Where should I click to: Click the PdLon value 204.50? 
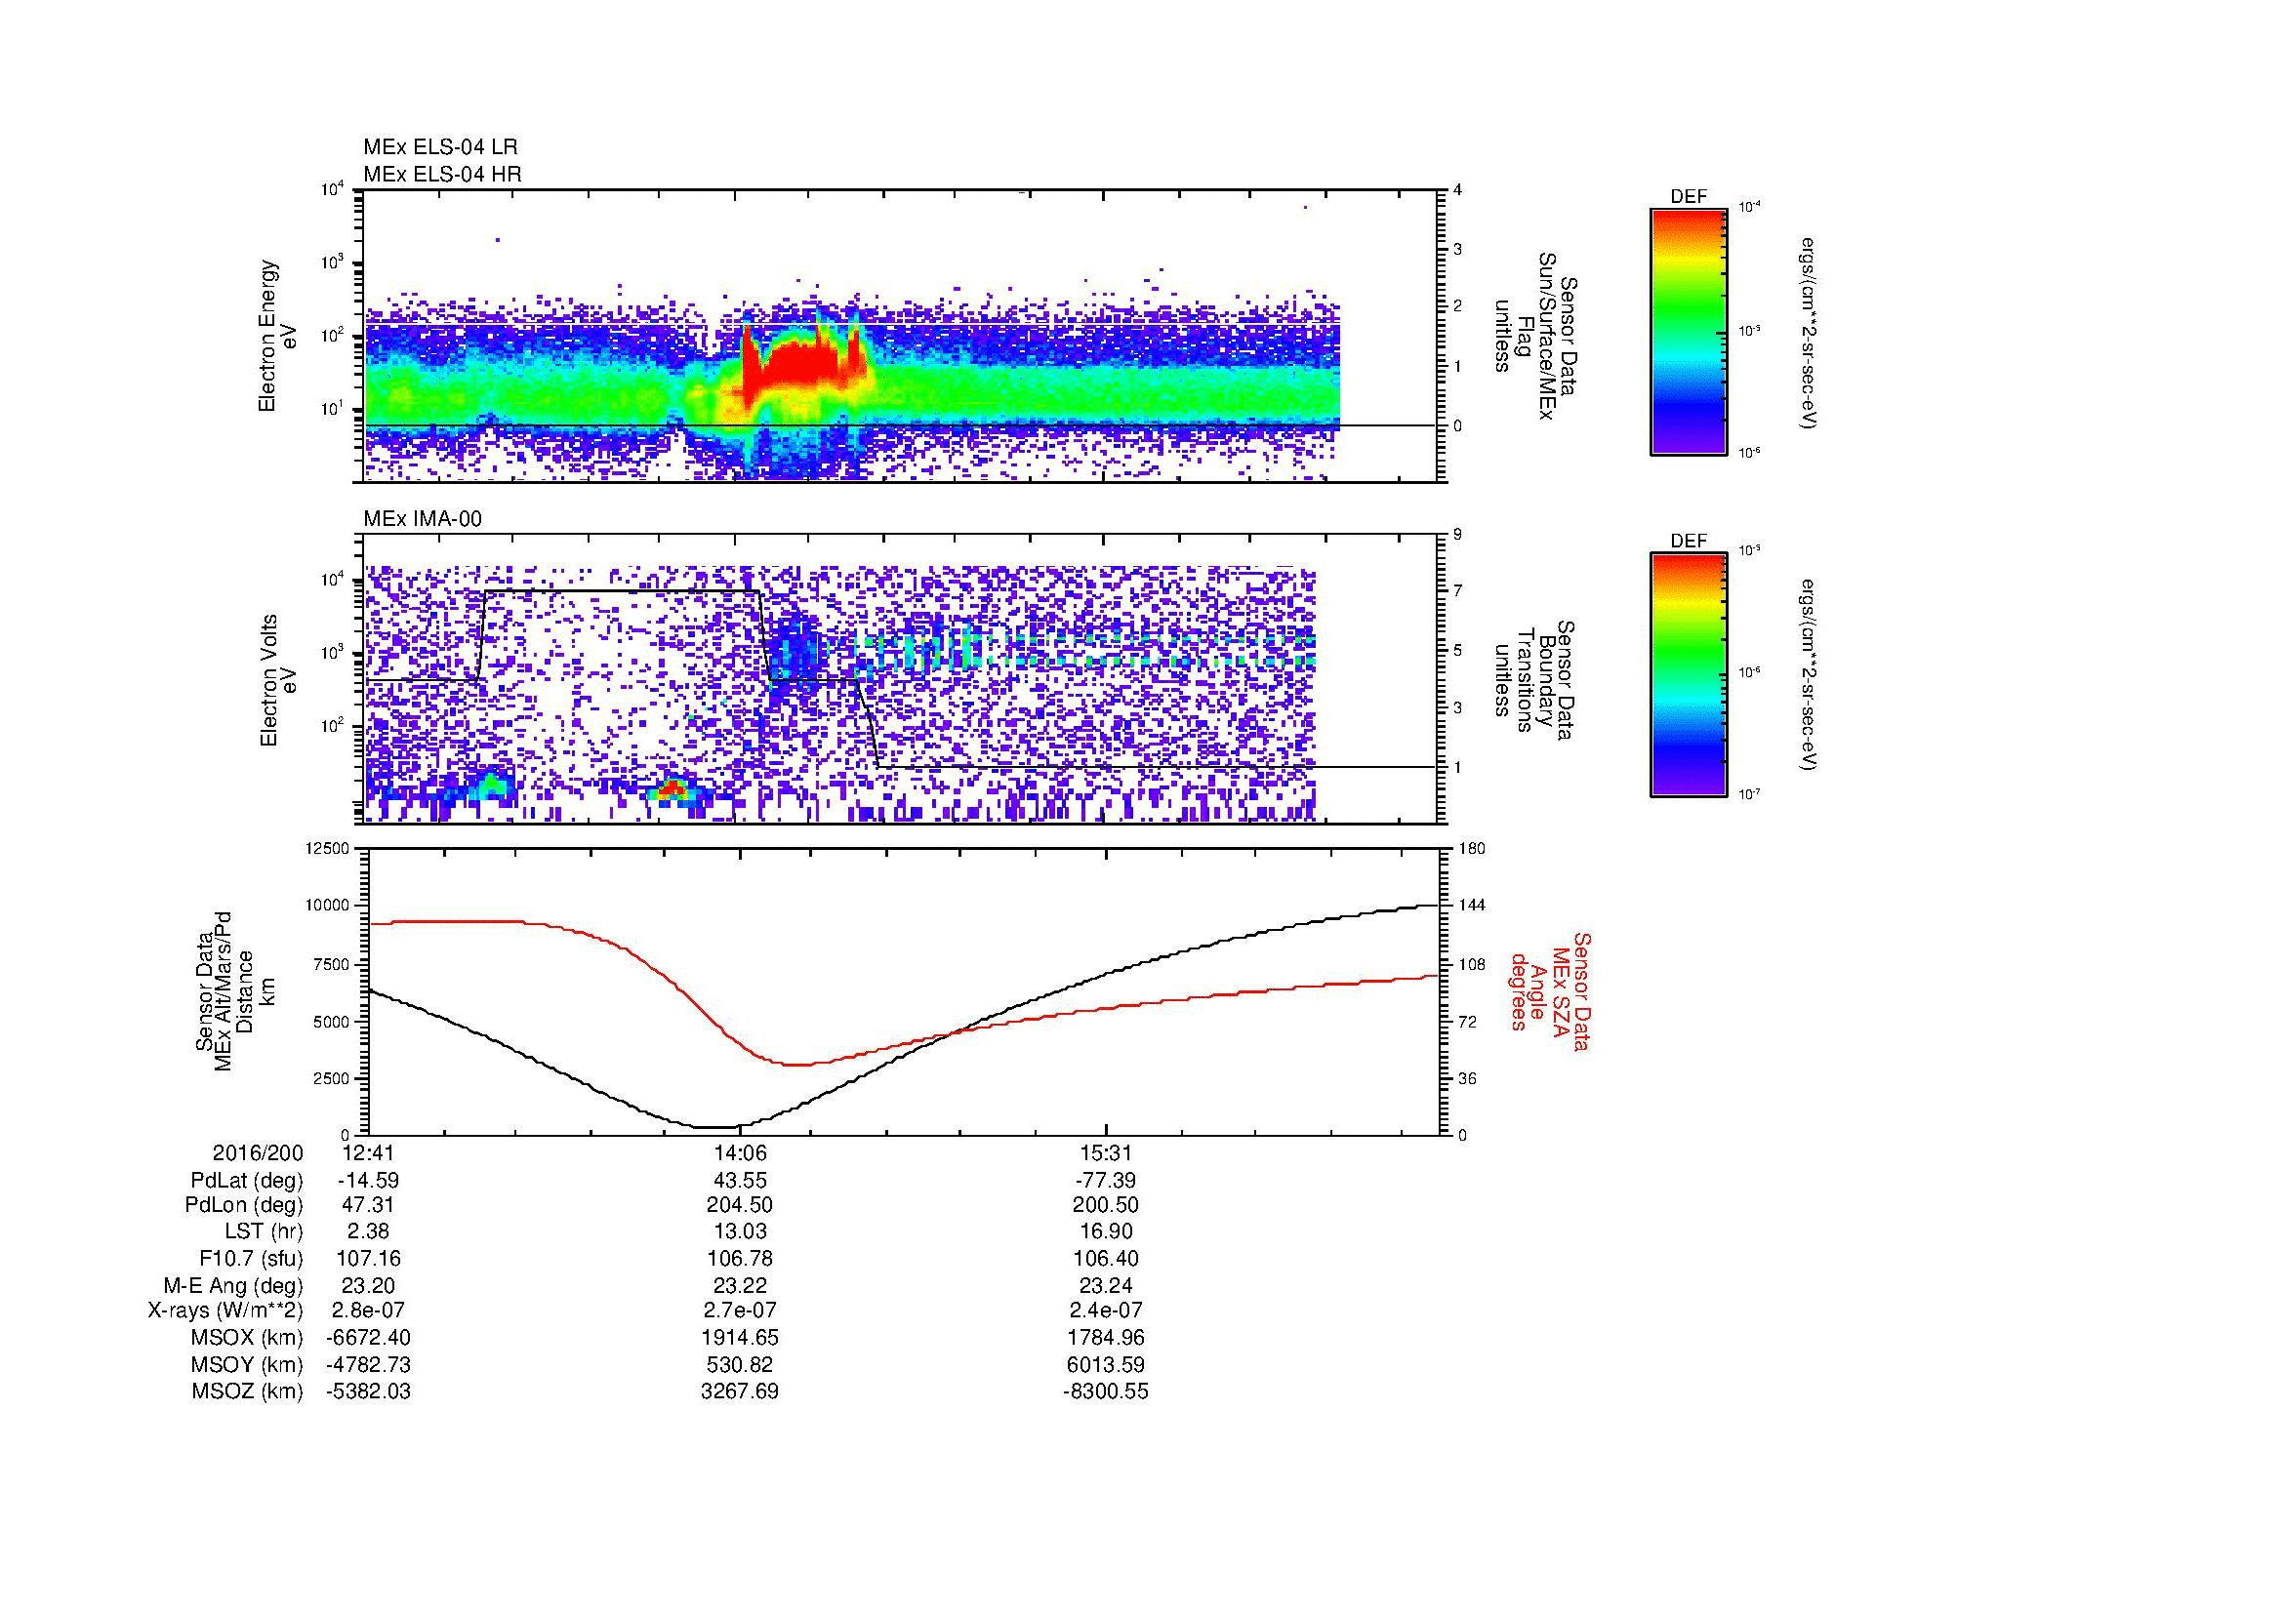tap(740, 1205)
